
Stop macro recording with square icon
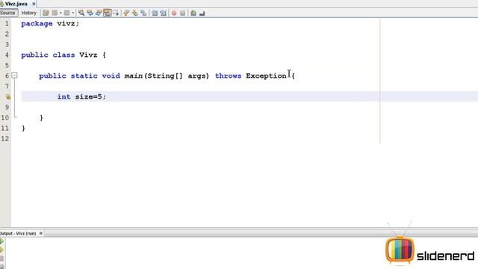182,13
